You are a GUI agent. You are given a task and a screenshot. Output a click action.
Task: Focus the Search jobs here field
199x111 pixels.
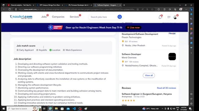pyautogui.click(x=103, y=17)
